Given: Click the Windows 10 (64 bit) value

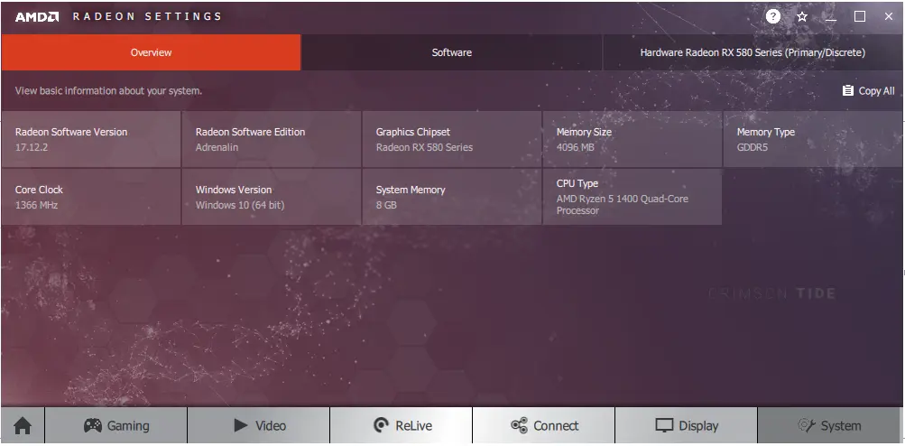Looking at the screenshot, I should pos(239,205).
